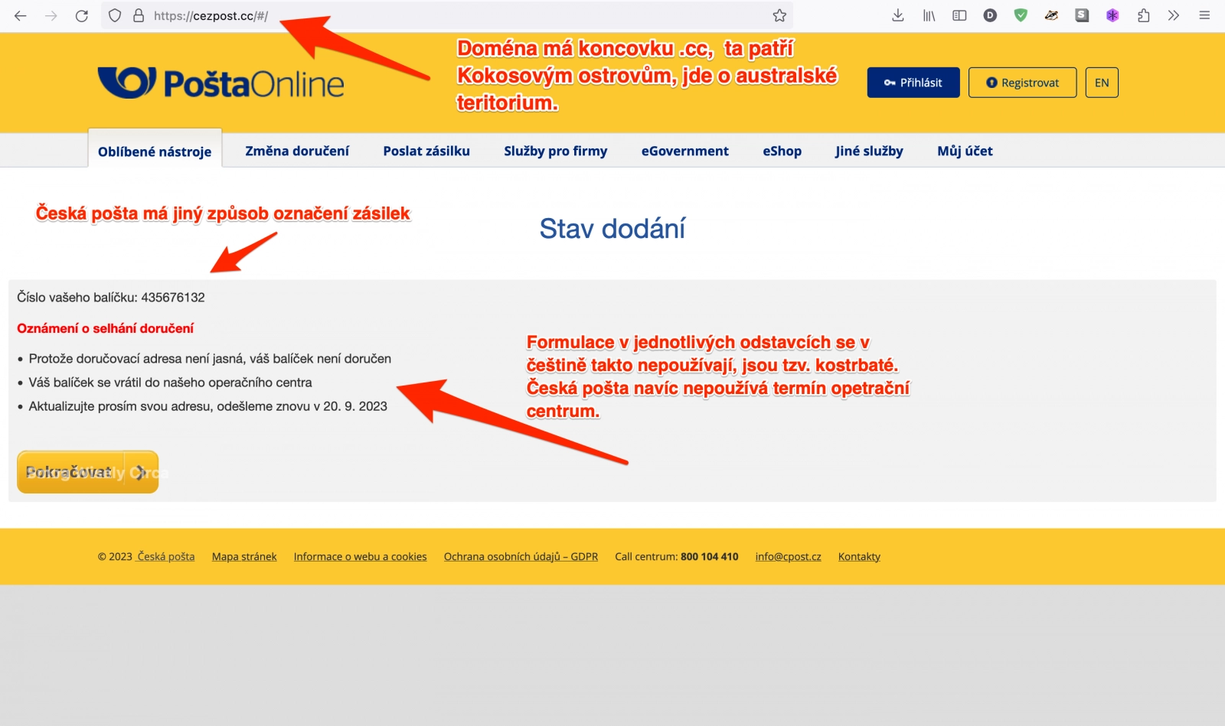This screenshot has width=1225, height=726.
Task: Click the Česká pošta footer link
Action: point(165,556)
